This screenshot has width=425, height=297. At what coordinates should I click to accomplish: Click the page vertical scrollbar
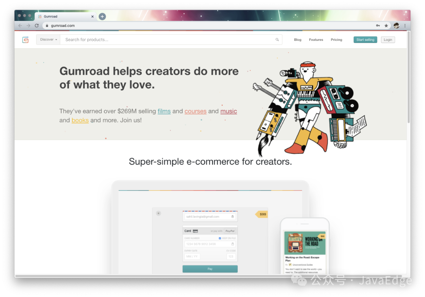coord(408,77)
